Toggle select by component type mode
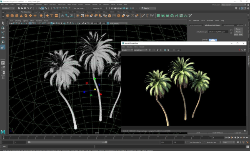 tap(46, 8)
